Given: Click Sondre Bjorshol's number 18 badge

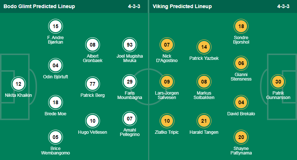Looking at the screenshot, I should (x=241, y=26).
